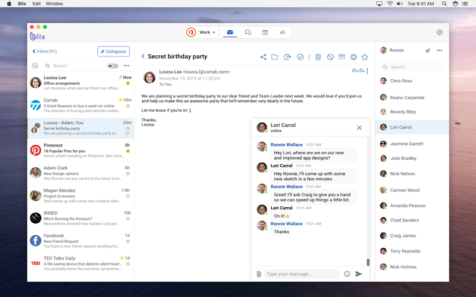Mark email as spam with block icon
The width and height of the screenshot is (476, 297).
tap(330, 57)
